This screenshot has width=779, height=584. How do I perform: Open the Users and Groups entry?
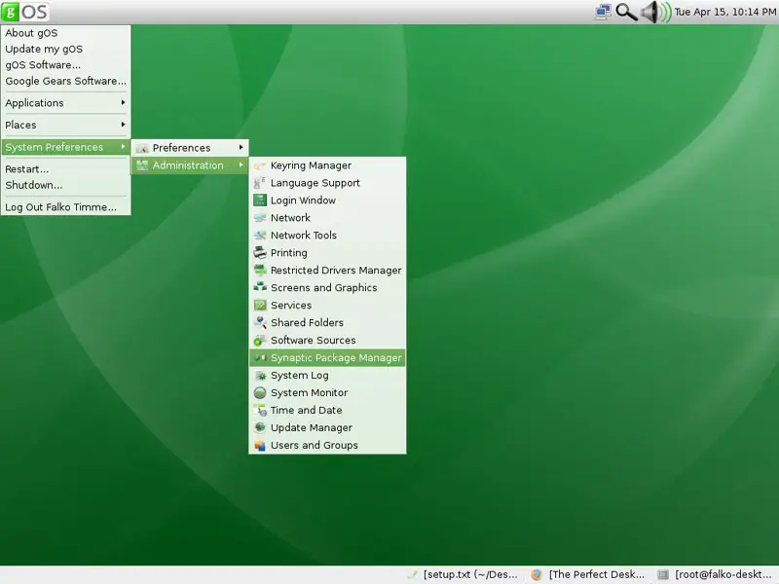tap(327, 445)
